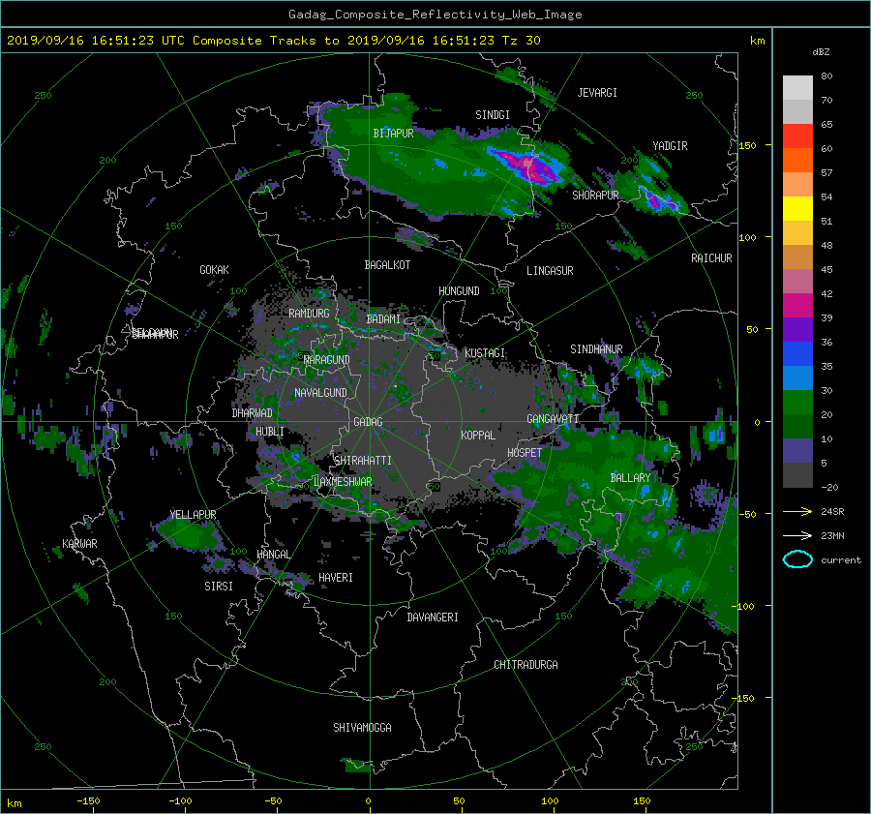Click the GOKAK city label

[214, 270]
